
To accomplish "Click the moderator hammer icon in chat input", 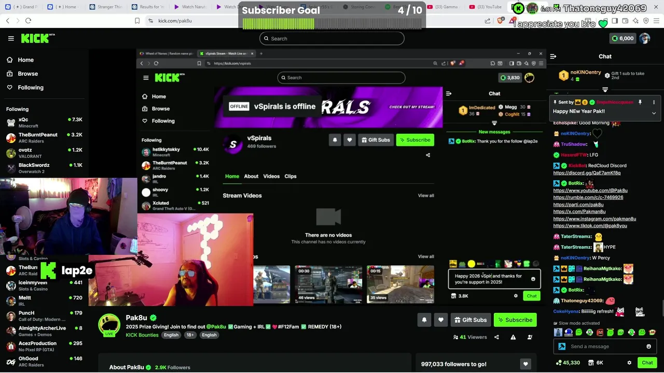I will (x=562, y=347).
